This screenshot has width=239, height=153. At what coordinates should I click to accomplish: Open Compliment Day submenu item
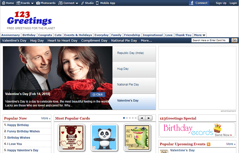(x=94, y=41)
